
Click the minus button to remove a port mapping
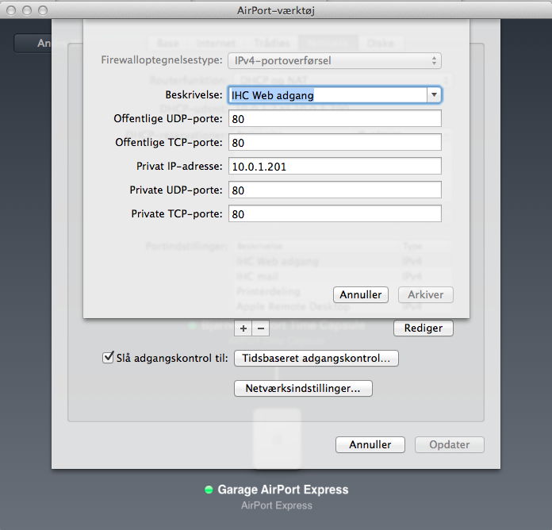261,328
